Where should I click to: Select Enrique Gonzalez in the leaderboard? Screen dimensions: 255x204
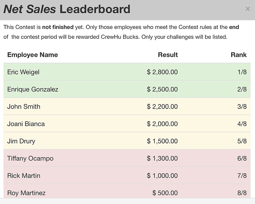[33, 89]
